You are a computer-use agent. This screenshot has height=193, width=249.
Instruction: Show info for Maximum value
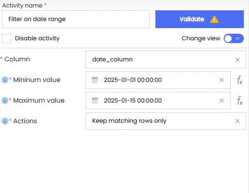5,100
